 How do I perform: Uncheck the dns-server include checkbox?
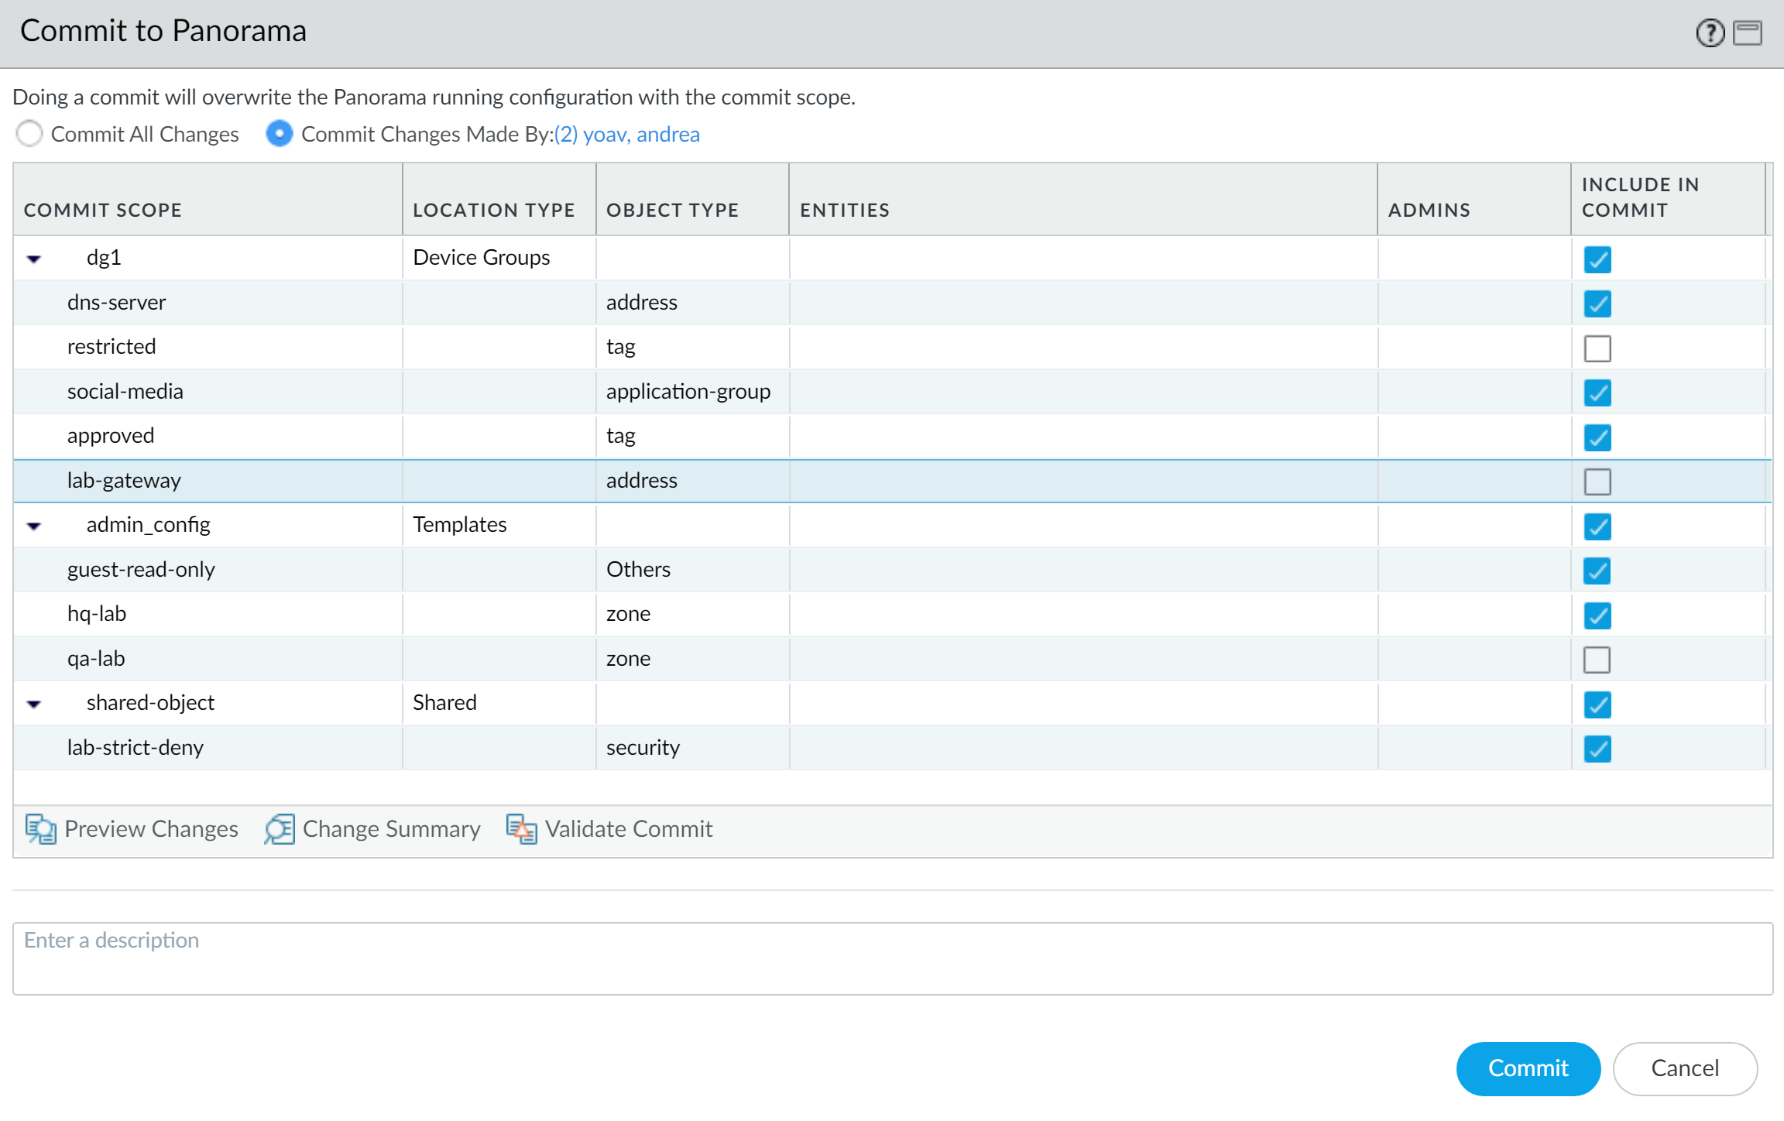click(x=1597, y=303)
